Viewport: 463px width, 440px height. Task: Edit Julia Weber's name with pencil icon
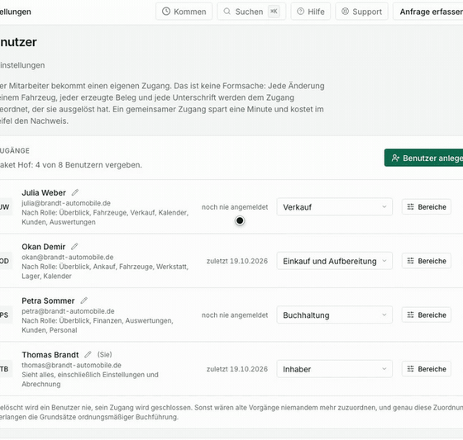75,192
